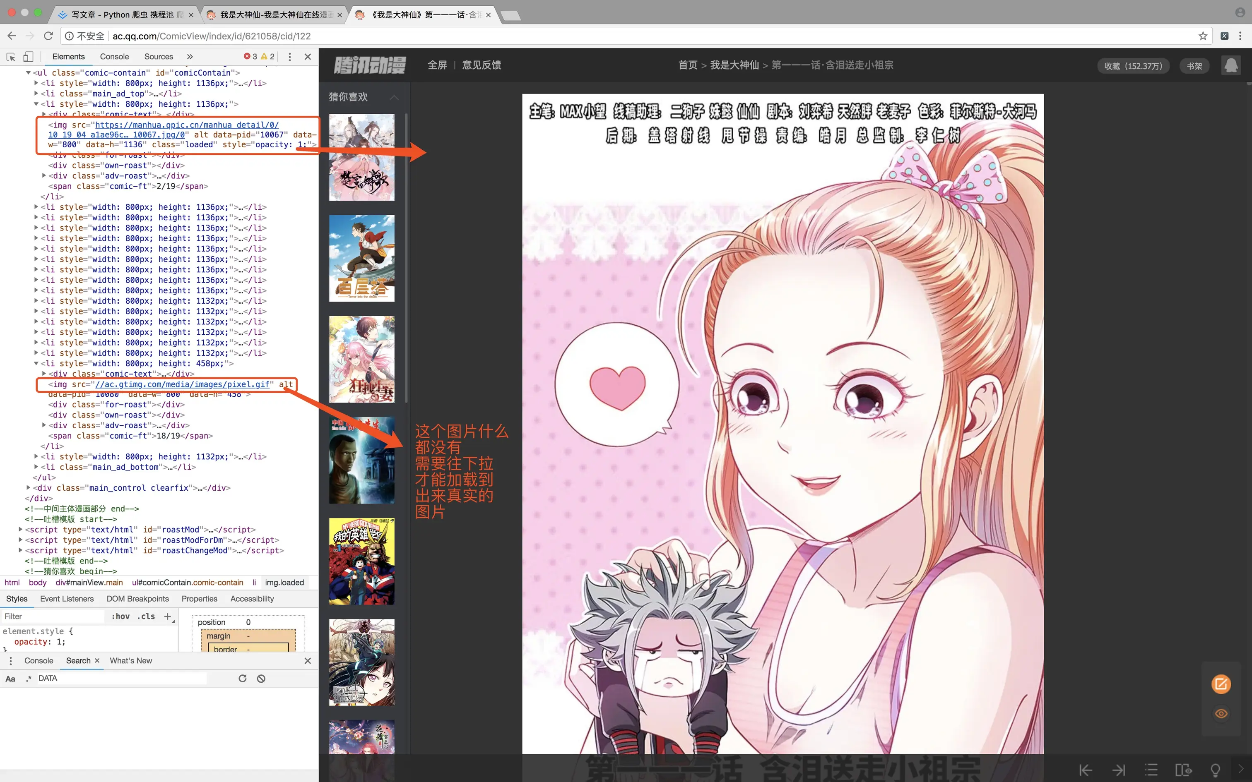Reload the page with refresh icon
This screenshot has height=782, width=1252.
[48, 36]
